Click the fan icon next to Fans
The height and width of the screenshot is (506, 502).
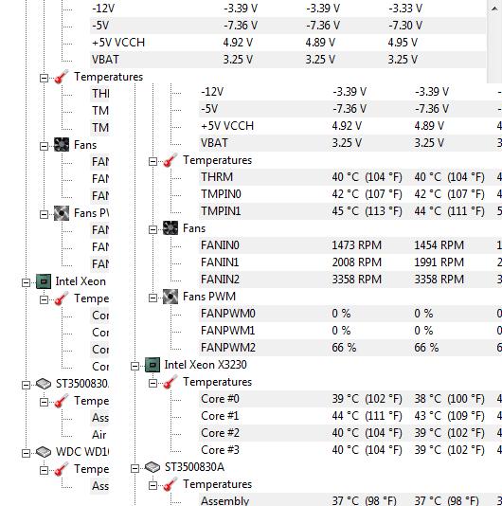[170, 228]
